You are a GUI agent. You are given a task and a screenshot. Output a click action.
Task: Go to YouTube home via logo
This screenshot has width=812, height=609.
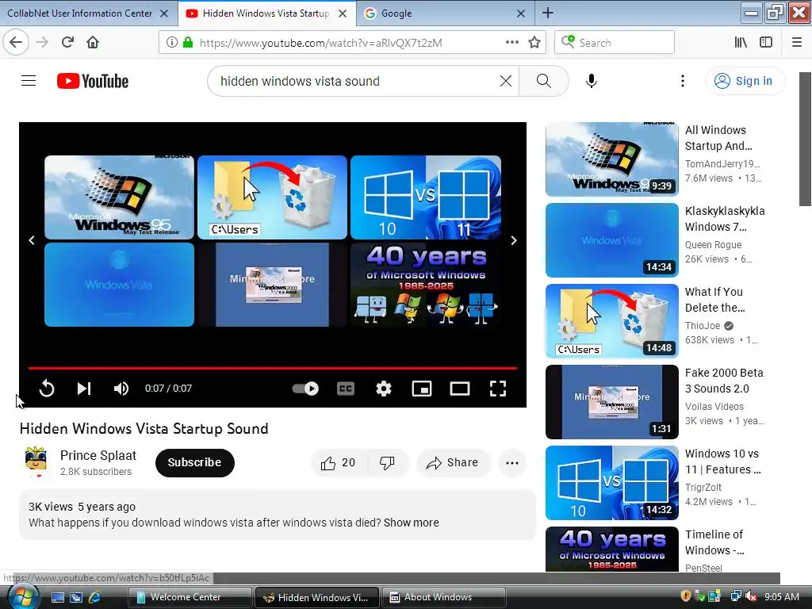[x=93, y=81]
